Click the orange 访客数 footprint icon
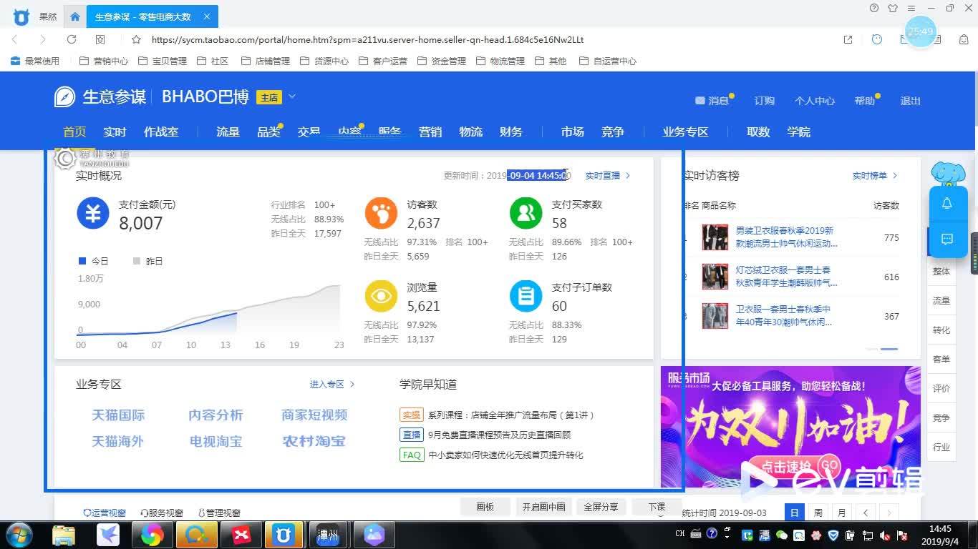The width and height of the screenshot is (978, 549). tap(381, 213)
